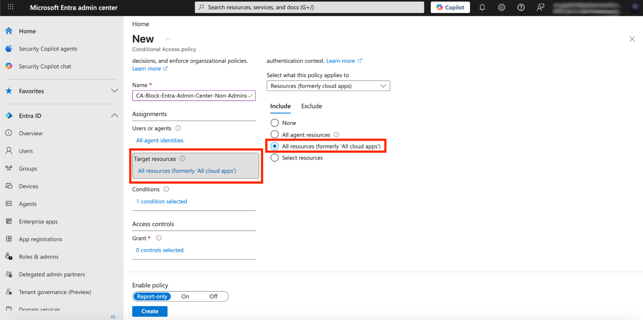Open Roles & admins in the sidebar

pyautogui.click(x=39, y=257)
